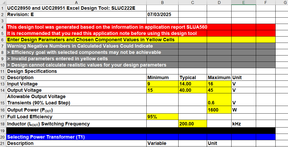
Task: Click the 'Unit' label in row 21
Action: tap(219, 143)
